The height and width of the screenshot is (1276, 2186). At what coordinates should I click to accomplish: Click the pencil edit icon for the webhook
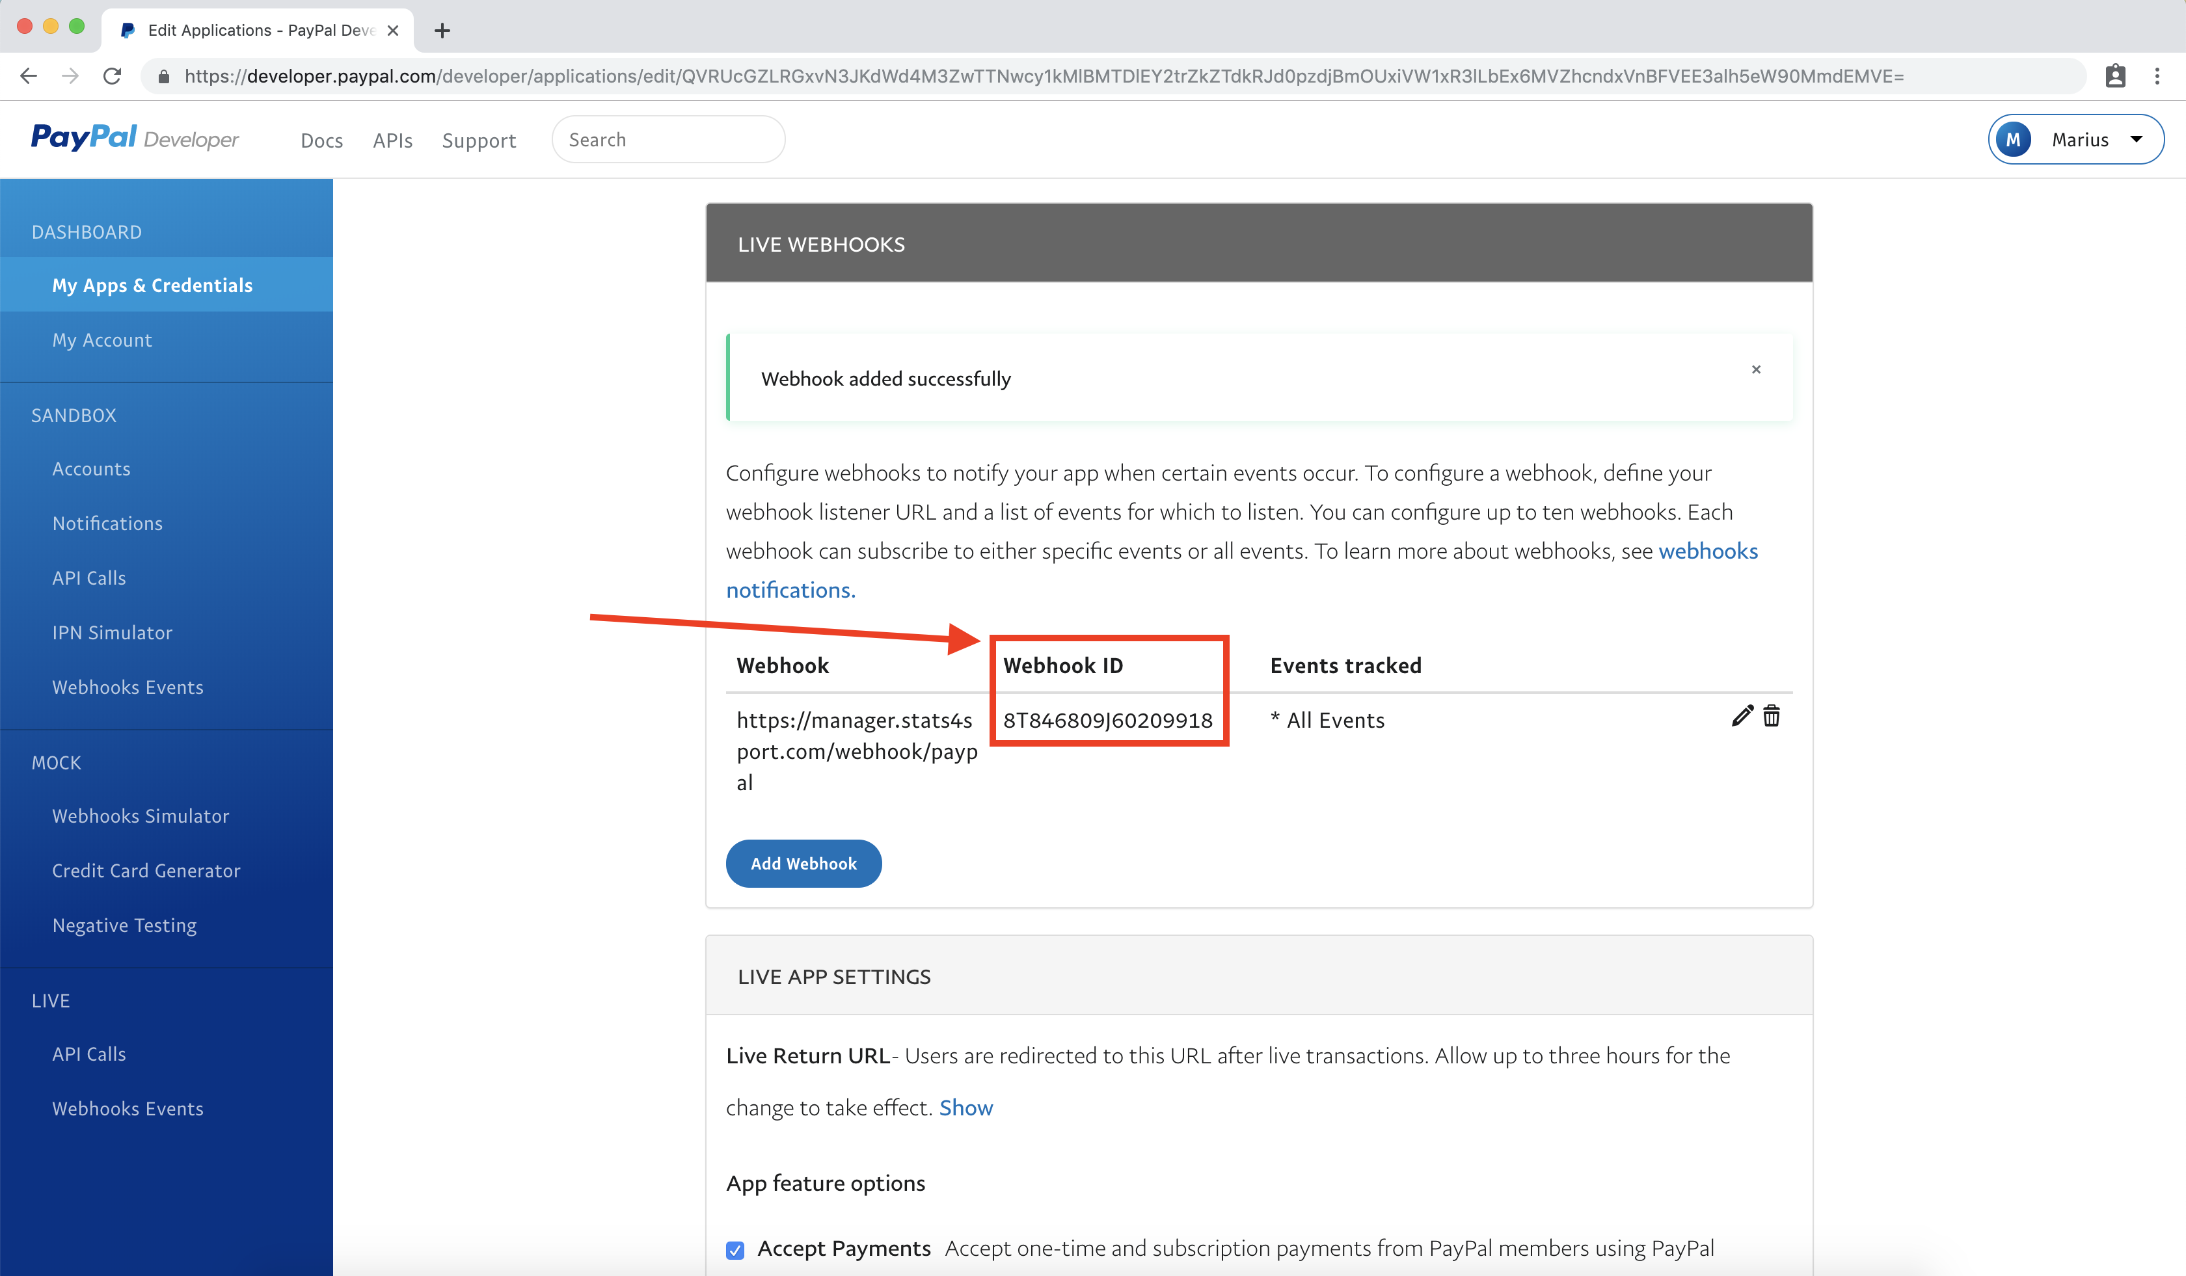pyautogui.click(x=1742, y=716)
